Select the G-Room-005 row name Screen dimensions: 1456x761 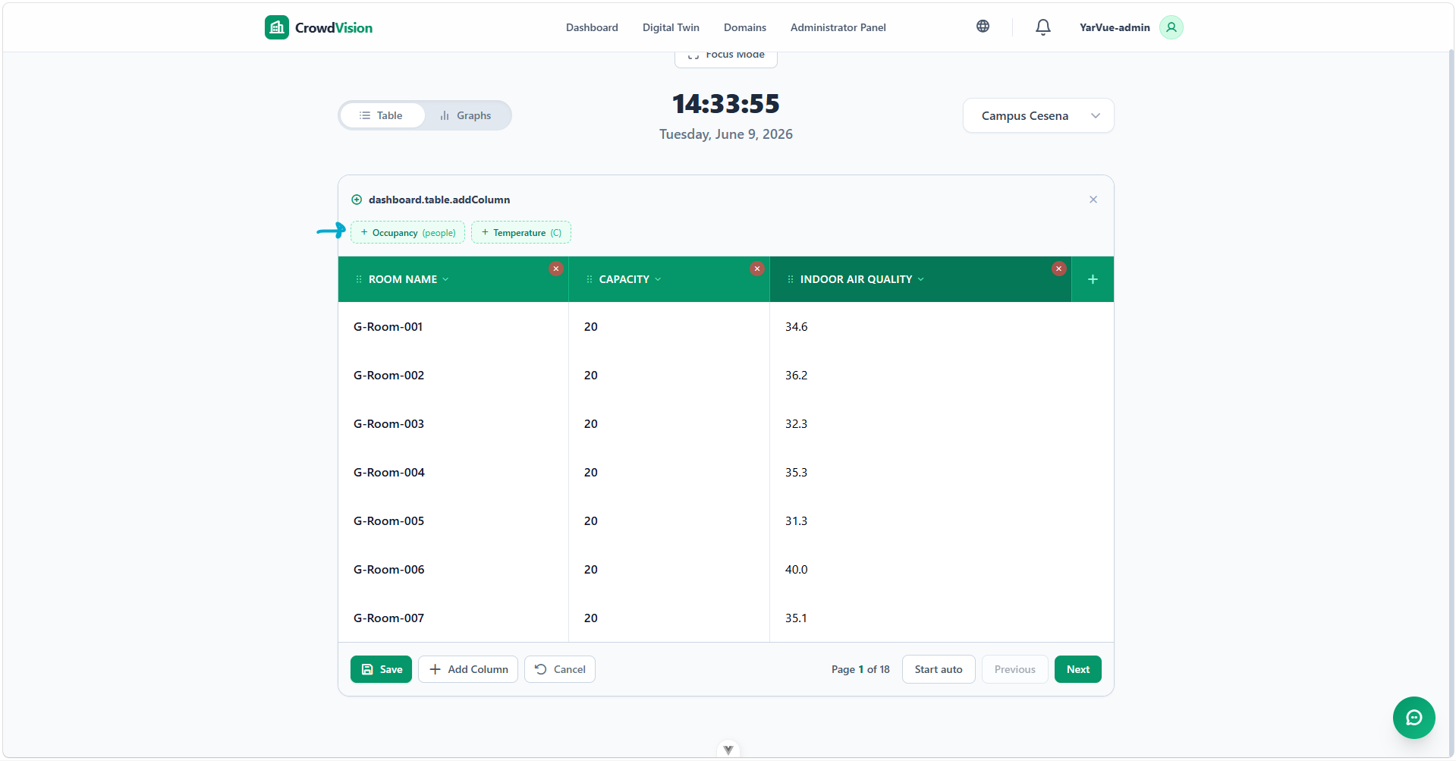tap(388, 521)
